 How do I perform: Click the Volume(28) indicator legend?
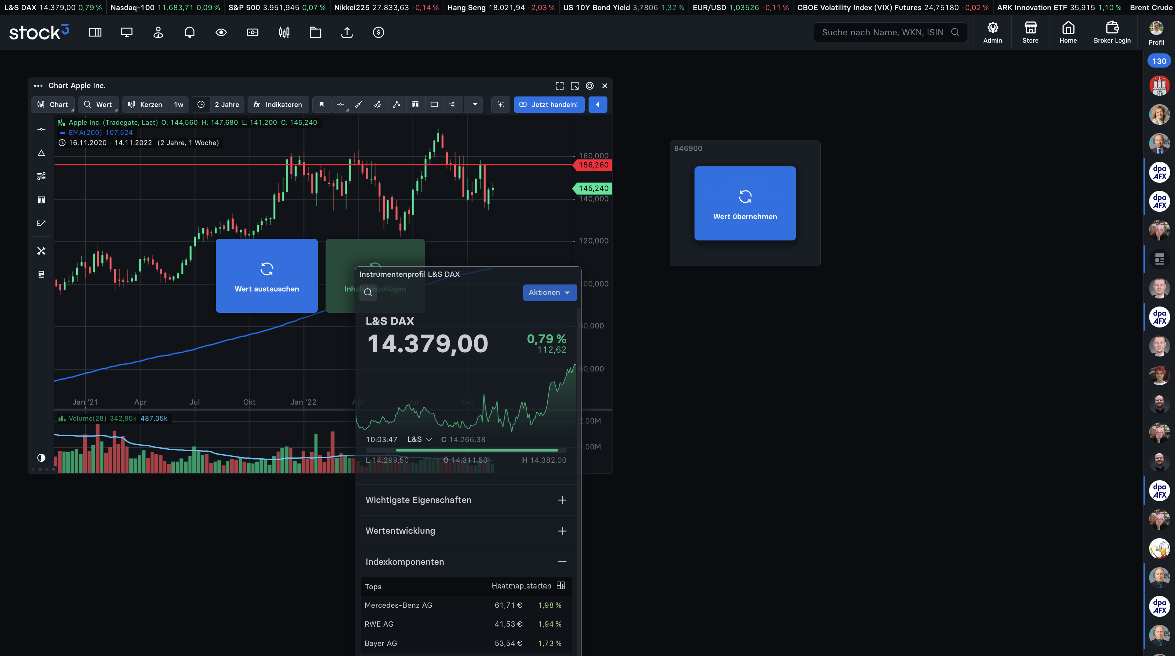click(113, 418)
